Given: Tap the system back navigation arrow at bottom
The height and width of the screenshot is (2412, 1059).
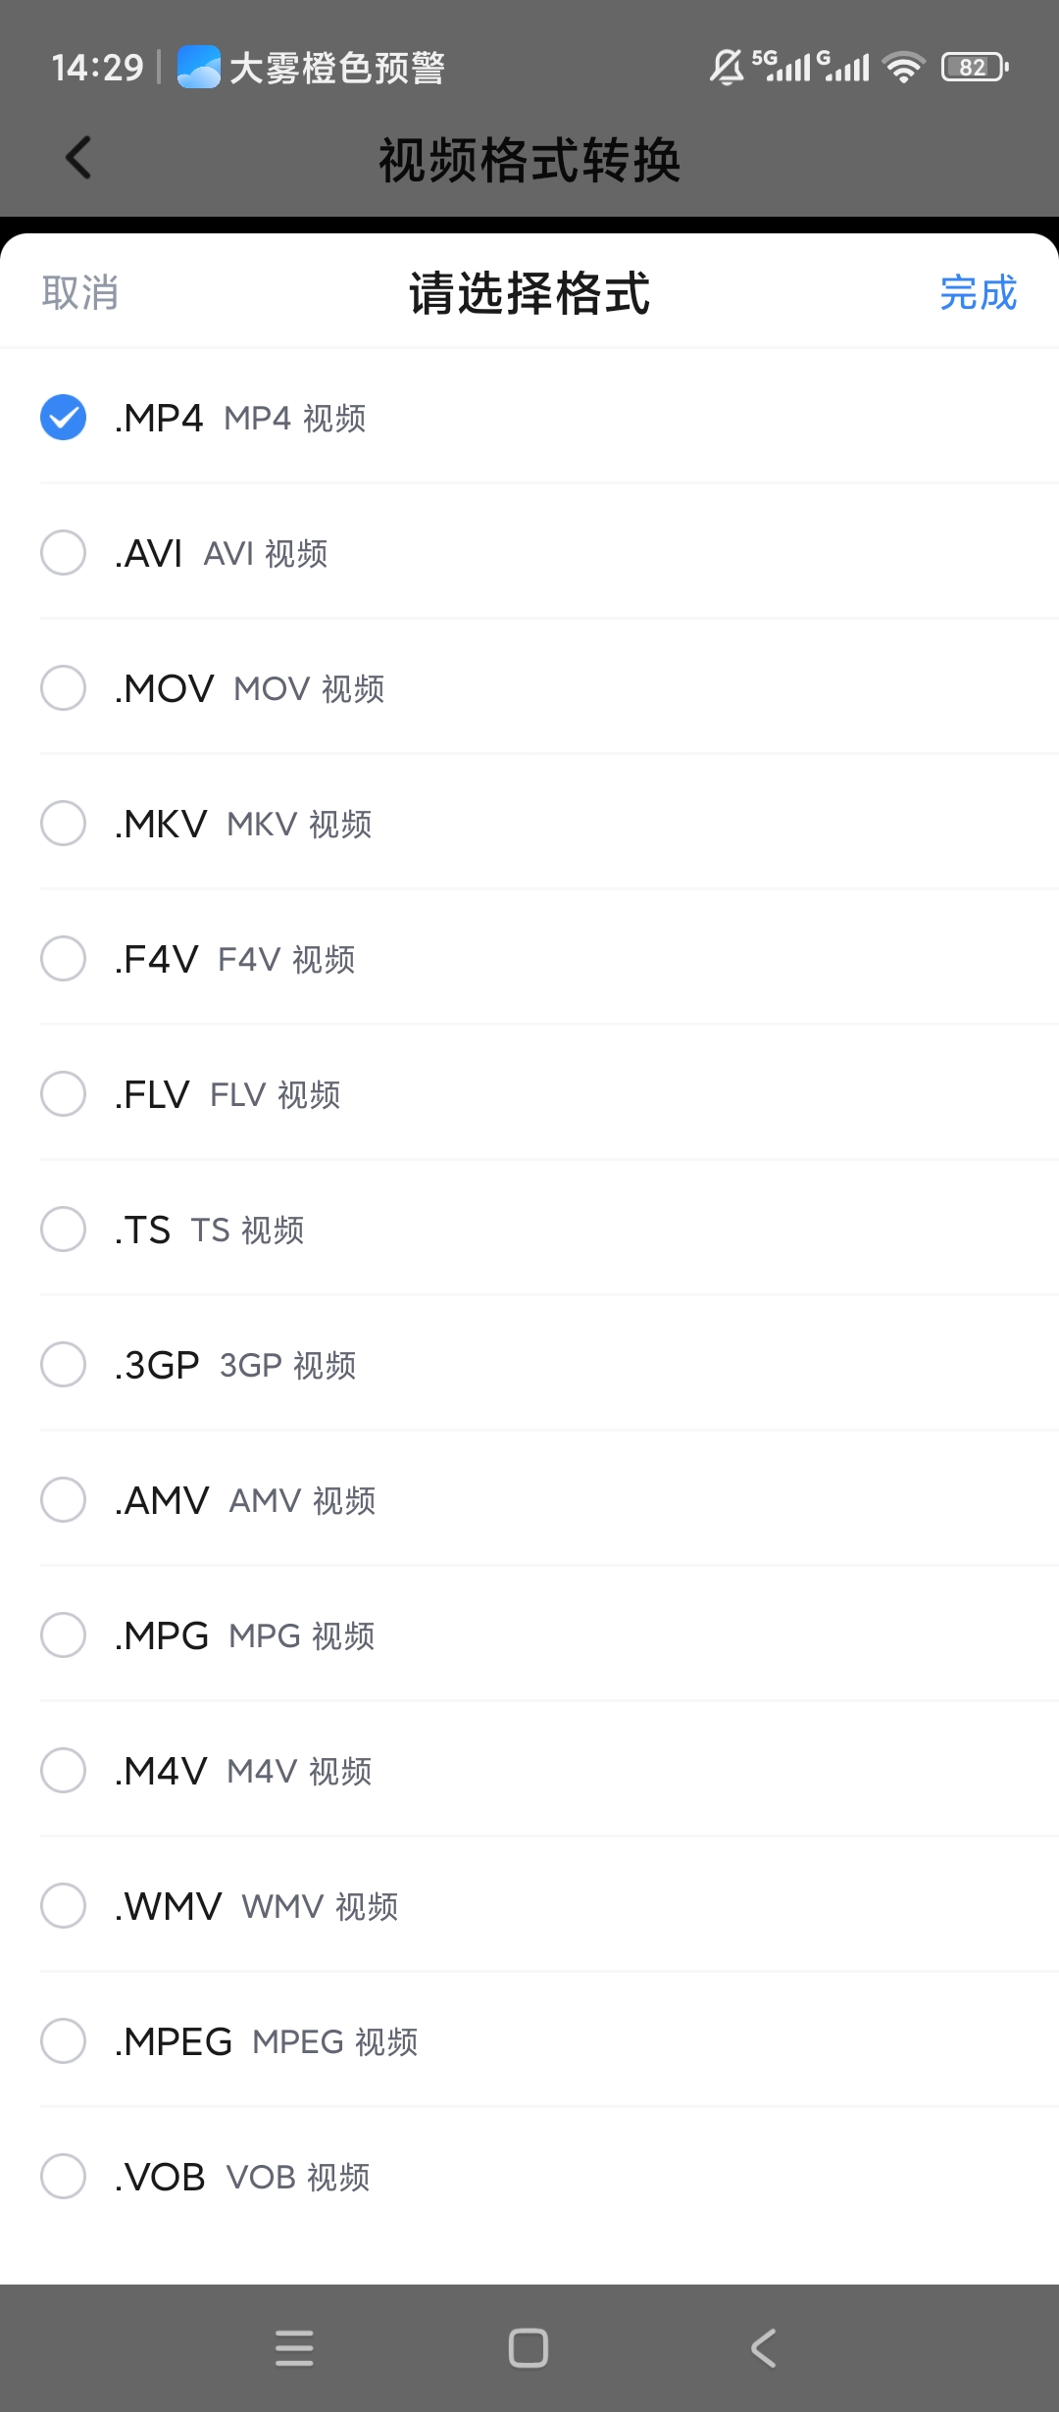Looking at the screenshot, I should pos(764,2348).
